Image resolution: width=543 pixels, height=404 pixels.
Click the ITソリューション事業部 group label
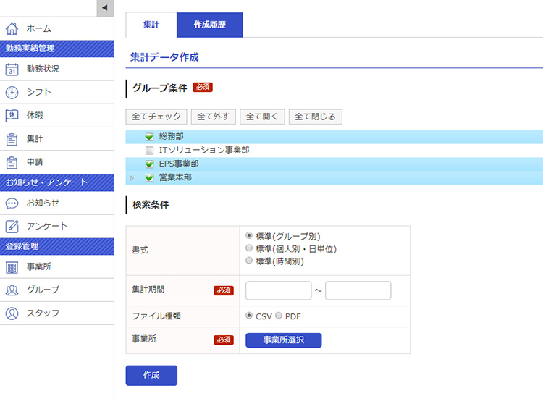(204, 150)
